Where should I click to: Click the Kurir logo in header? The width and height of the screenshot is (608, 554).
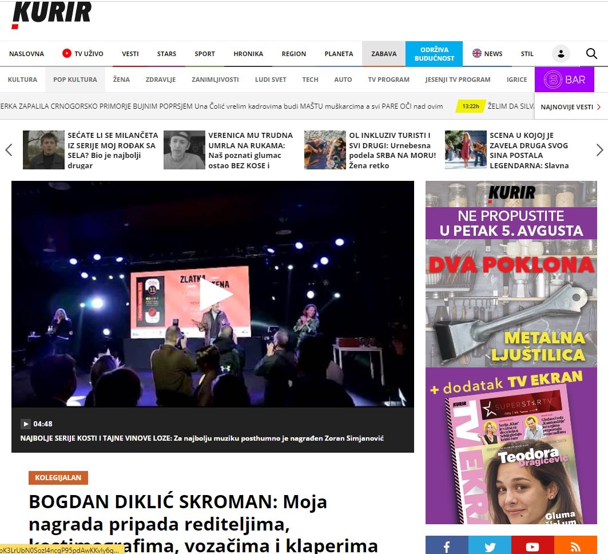point(51,14)
